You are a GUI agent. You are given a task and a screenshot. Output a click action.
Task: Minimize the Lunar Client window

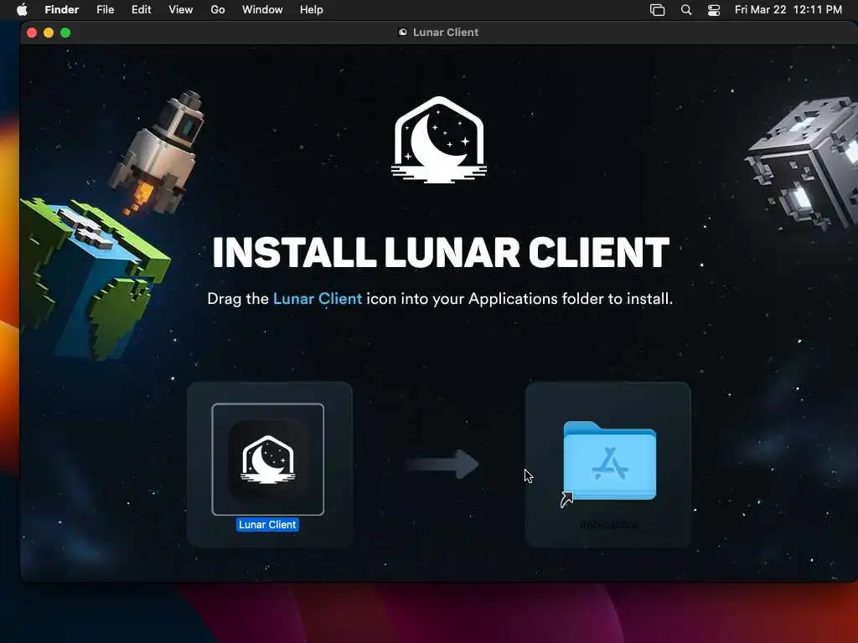click(49, 33)
